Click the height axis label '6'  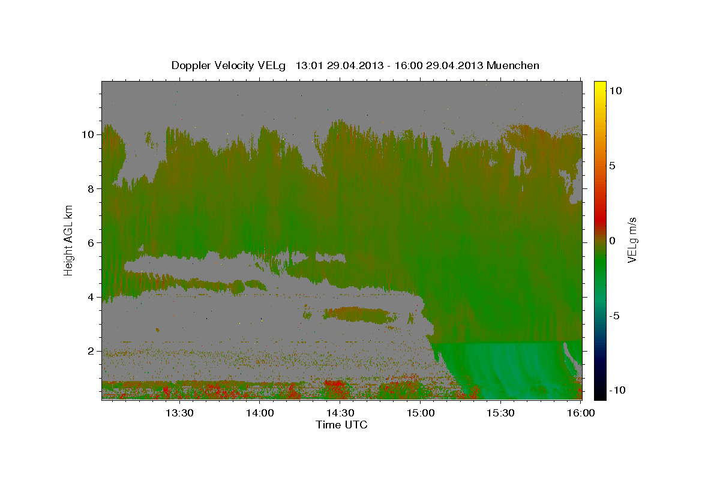91,242
